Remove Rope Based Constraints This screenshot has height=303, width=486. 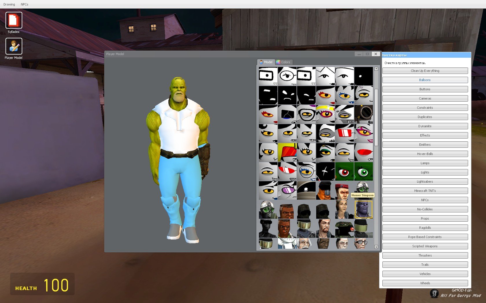pos(425,237)
